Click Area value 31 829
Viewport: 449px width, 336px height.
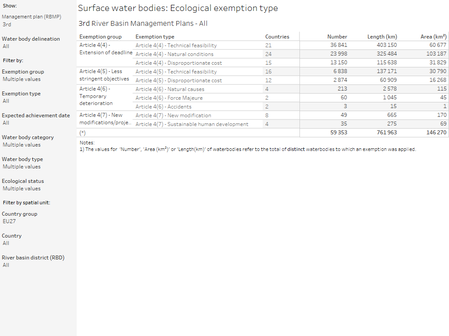pyautogui.click(x=438, y=62)
